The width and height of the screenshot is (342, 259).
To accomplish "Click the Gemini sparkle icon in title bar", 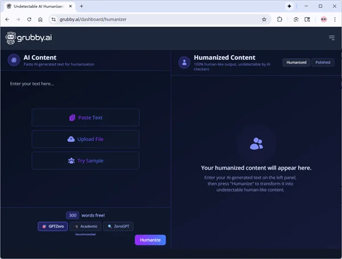I will pos(289,6).
